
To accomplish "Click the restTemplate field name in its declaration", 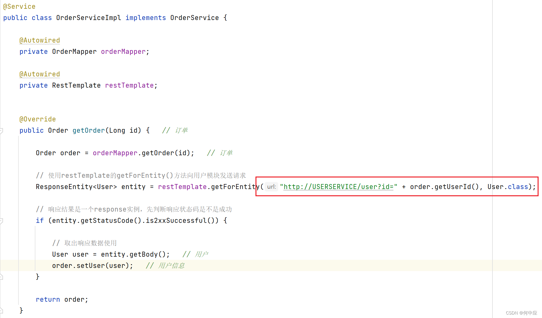I will 129,85.
